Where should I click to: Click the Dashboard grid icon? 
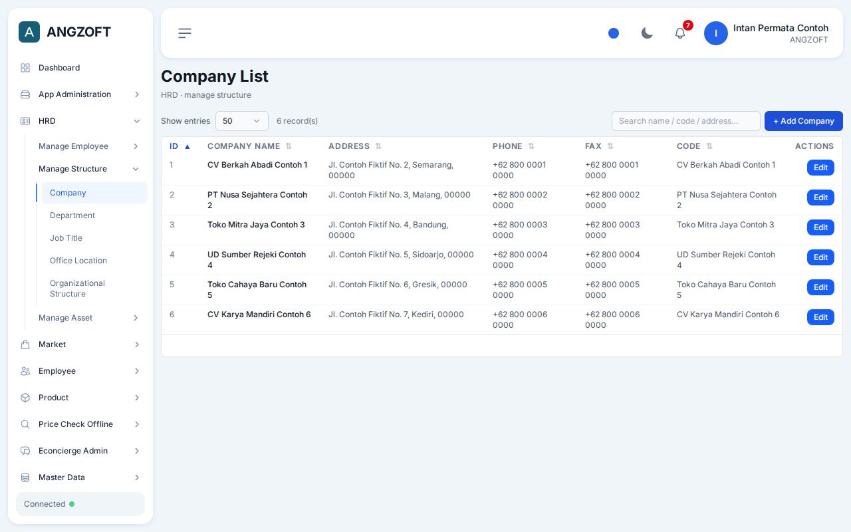point(25,68)
